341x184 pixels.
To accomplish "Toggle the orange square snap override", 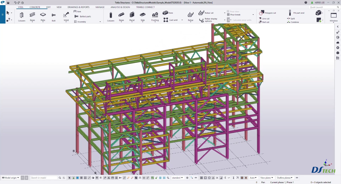I will 242,178.
